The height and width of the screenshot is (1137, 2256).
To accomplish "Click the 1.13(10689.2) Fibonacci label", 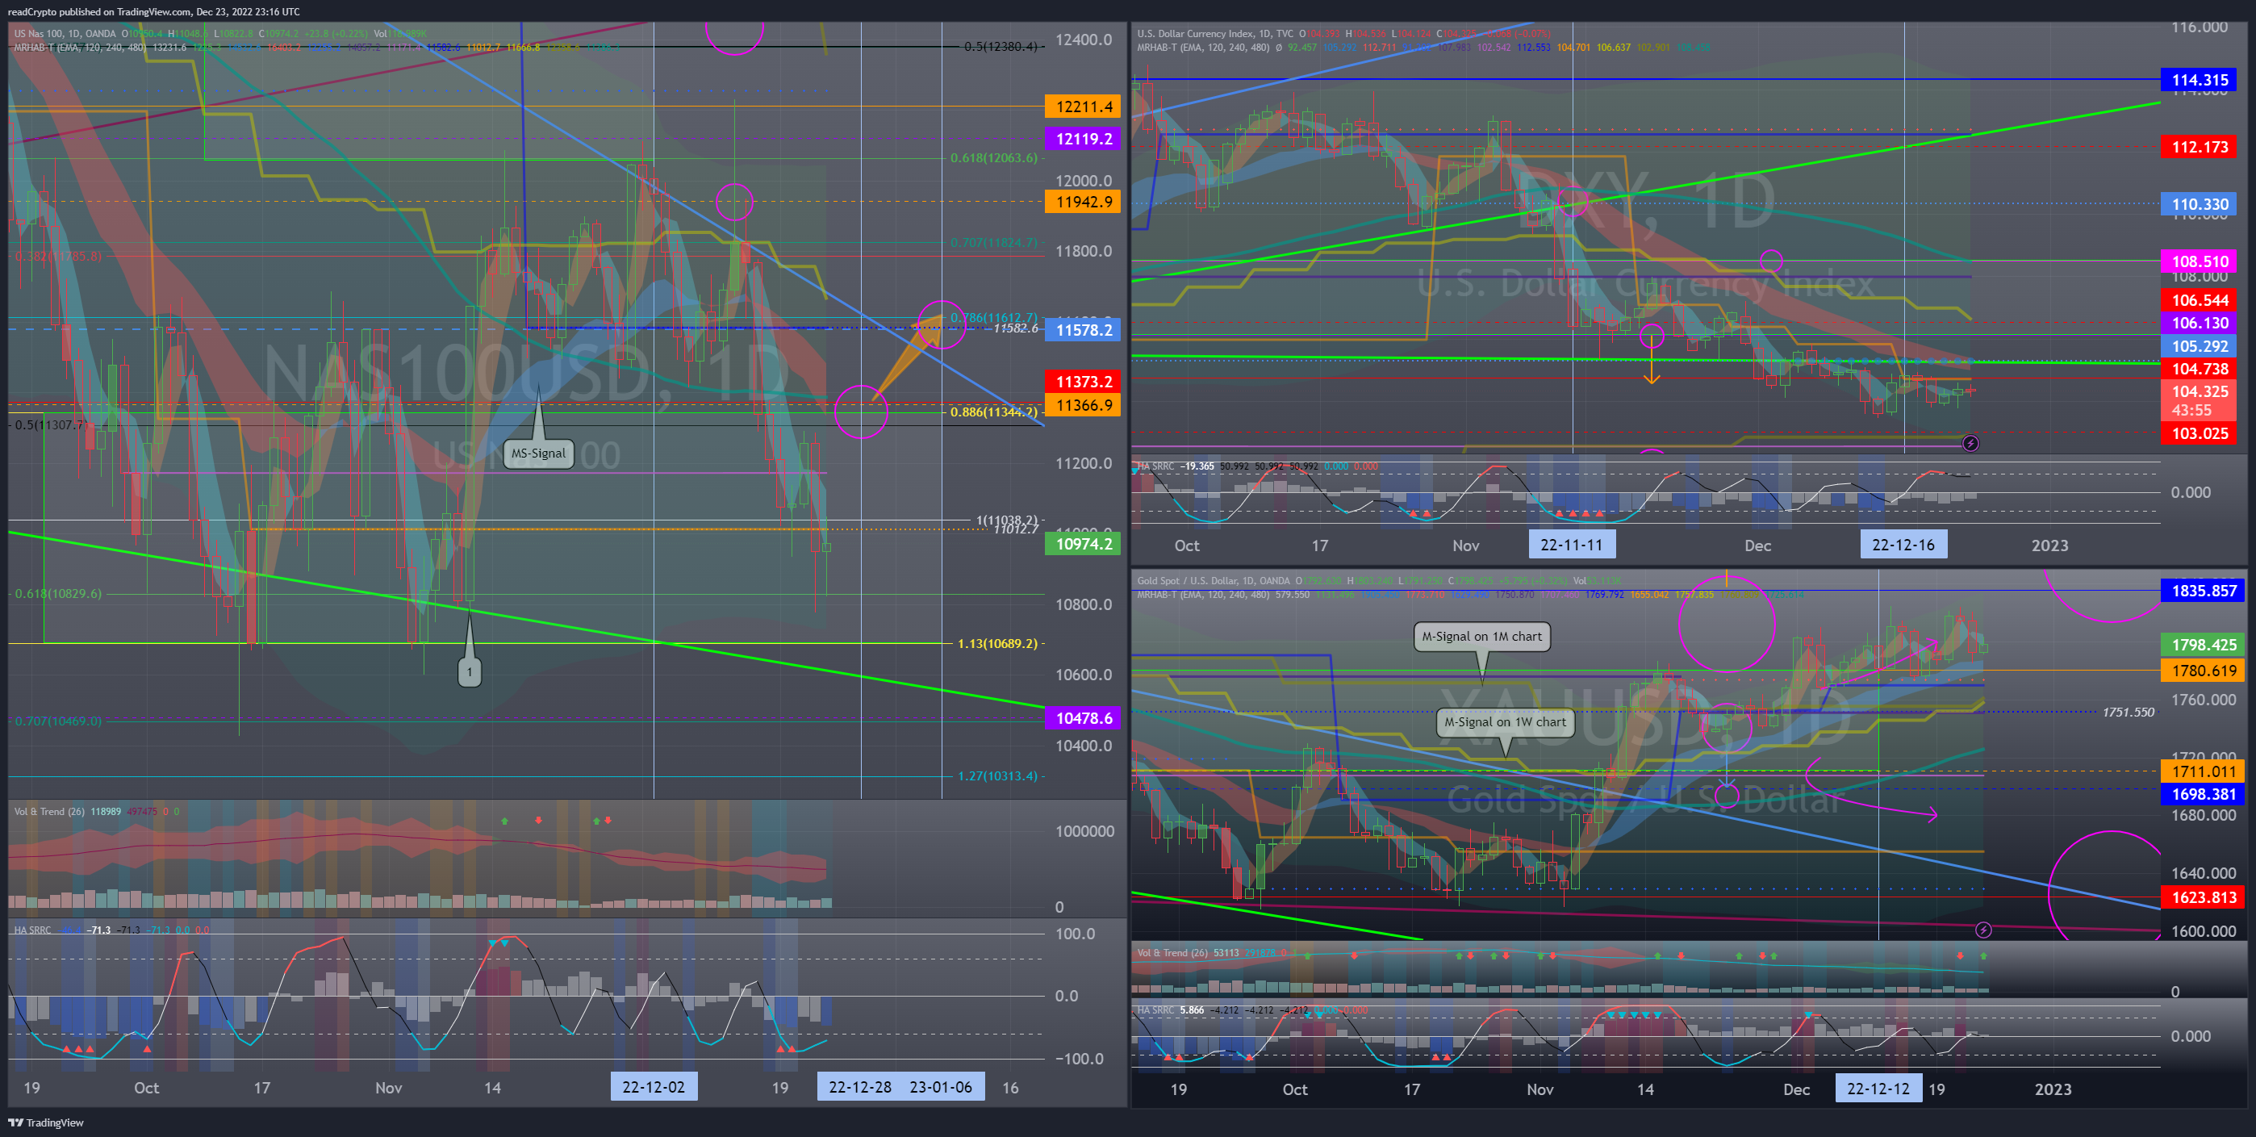I will (x=997, y=644).
